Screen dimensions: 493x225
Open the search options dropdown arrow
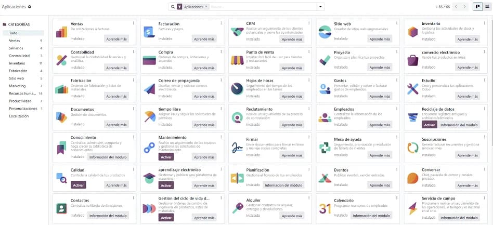tap(320, 7)
